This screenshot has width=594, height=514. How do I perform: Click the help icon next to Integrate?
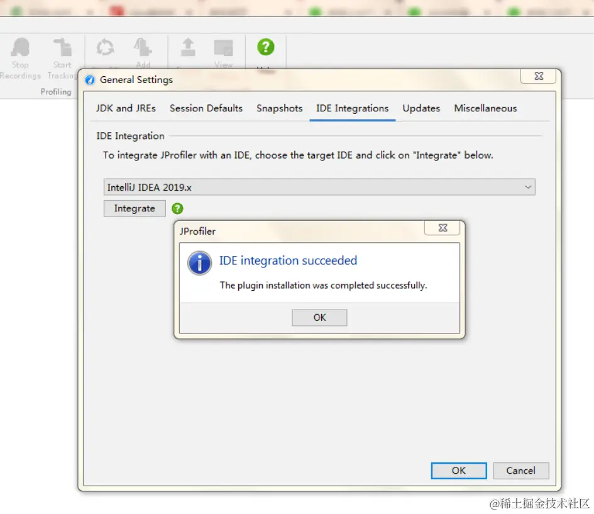coord(177,208)
